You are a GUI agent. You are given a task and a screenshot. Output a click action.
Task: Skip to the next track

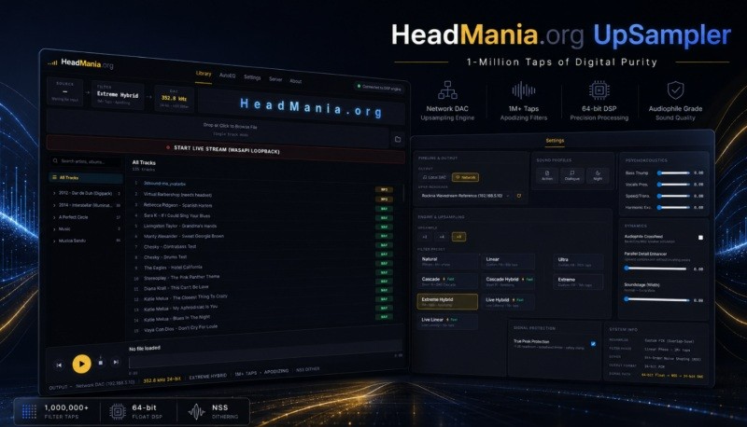point(116,362)
